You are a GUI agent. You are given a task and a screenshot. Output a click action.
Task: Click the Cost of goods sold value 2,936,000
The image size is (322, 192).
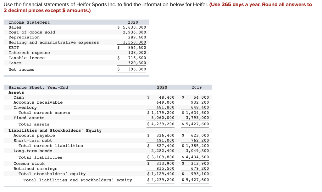(135, 32)
